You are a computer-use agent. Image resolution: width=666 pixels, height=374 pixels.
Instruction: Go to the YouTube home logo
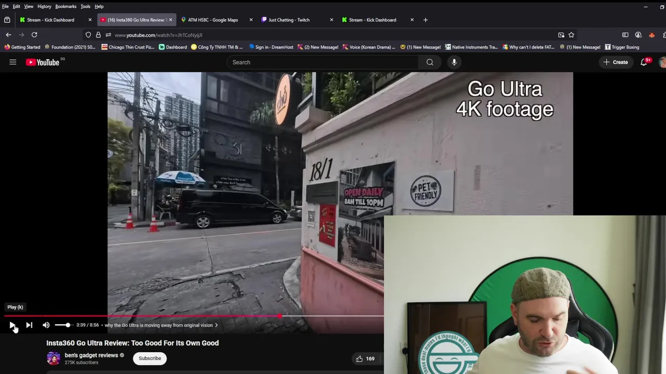(x=43, y=62)
